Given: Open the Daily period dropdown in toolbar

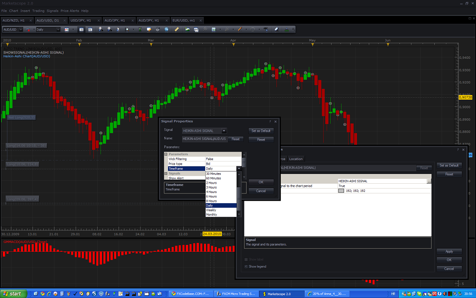Looking at the screenshot, I should 58,30.
